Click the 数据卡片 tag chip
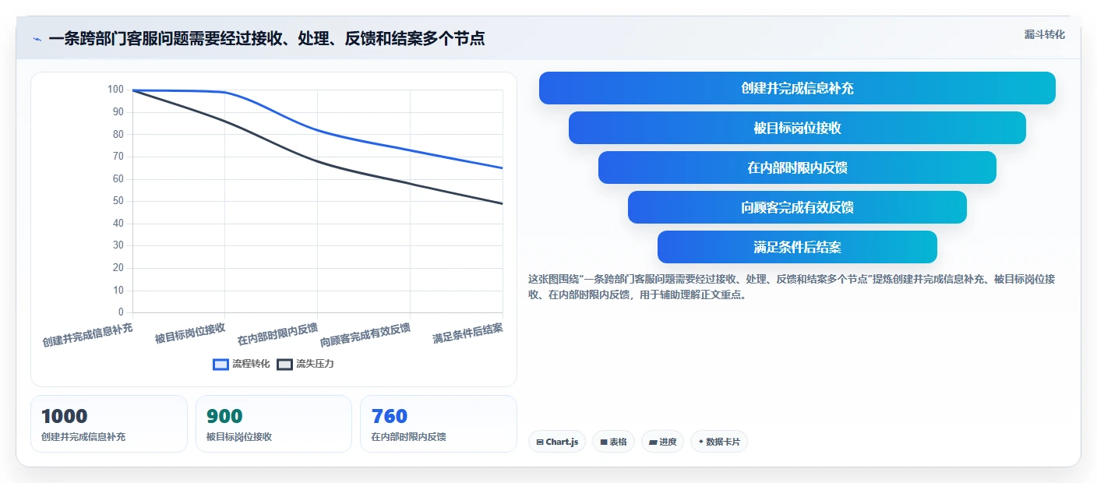Viewport: 1097px width, 483px height. [x=719, y=442]
